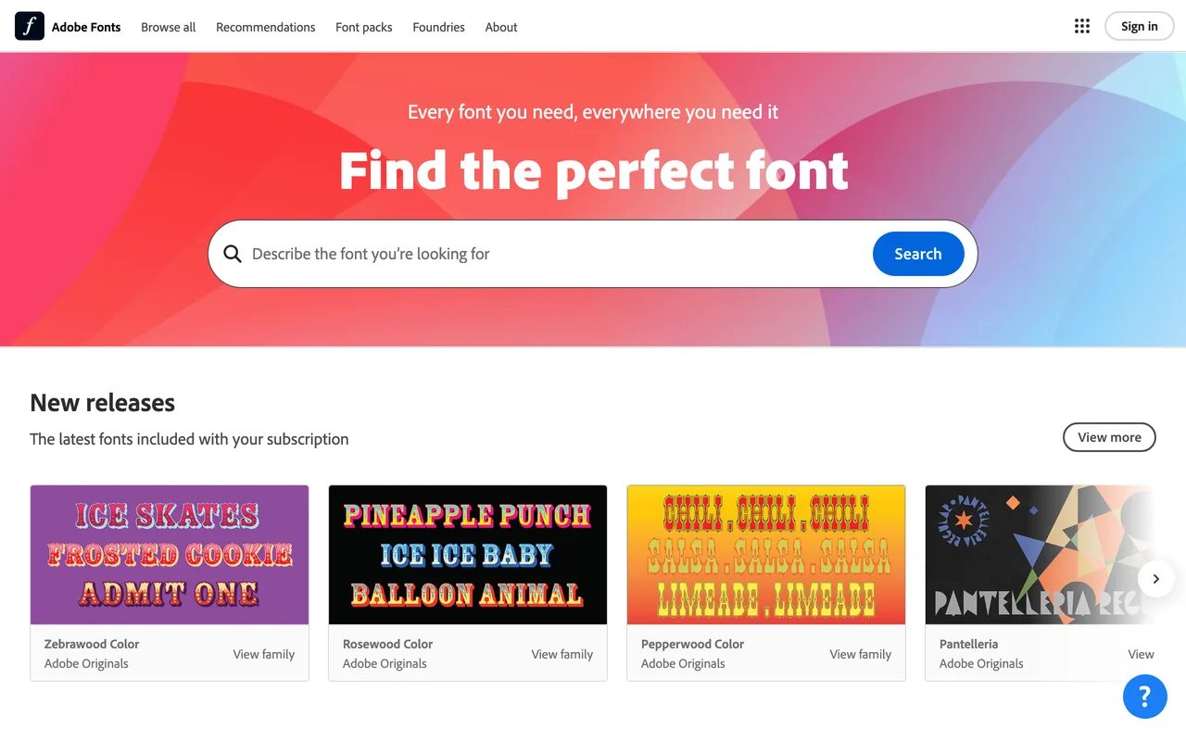Click Adobe Originals under Pepperwood Color
This screenshot has height=741, width=1186.
(683, 663)
